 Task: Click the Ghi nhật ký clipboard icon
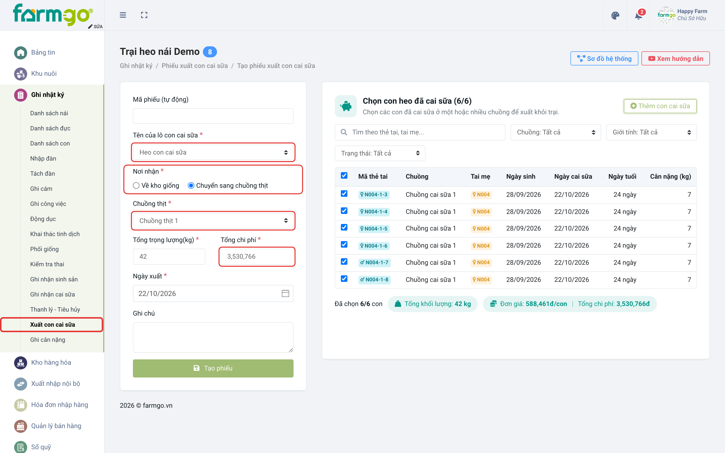coord(20,95)
